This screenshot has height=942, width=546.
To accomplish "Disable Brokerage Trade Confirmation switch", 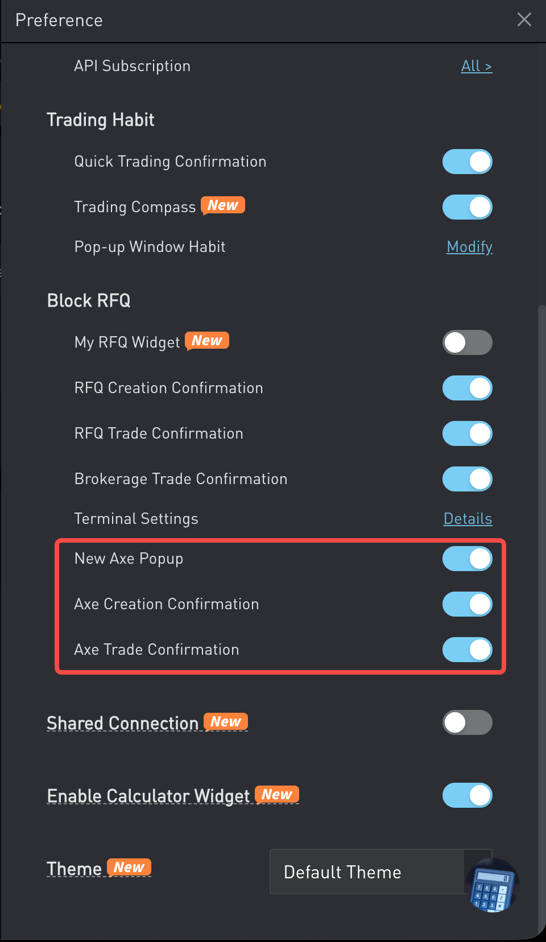I will pyautogui.click(x=467, y=479).
